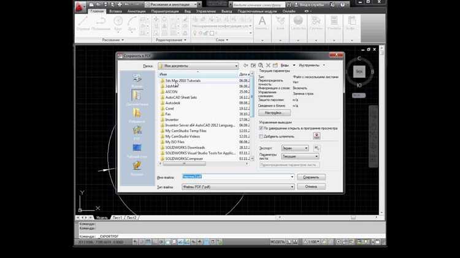Image resolution: width=460 pixels, height=258 pixels.
Task: Select the Полилиния (Polyline) tool in ribbon
Action: 101,23
